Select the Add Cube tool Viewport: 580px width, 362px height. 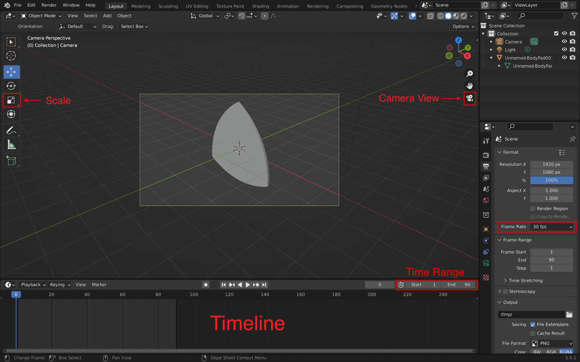tap(11, 160)
